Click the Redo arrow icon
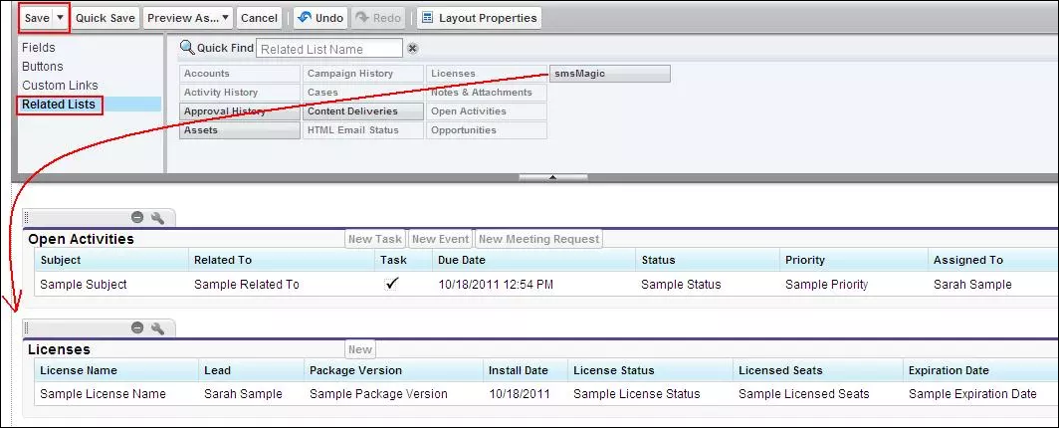Image resolution: width=1059 pixels, height=428 pixels. click(x=360, y=18)
